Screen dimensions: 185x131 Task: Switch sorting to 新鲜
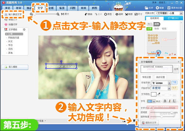pyautogui.click(x=157, y=24)
